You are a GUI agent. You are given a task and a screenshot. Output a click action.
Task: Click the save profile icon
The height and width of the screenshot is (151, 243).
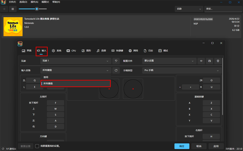pos(210,61)
